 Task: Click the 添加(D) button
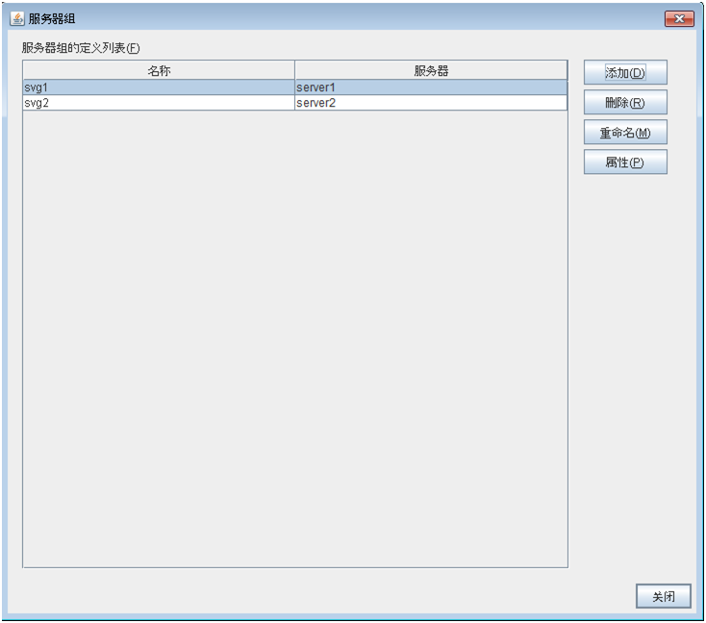point(625,72)
